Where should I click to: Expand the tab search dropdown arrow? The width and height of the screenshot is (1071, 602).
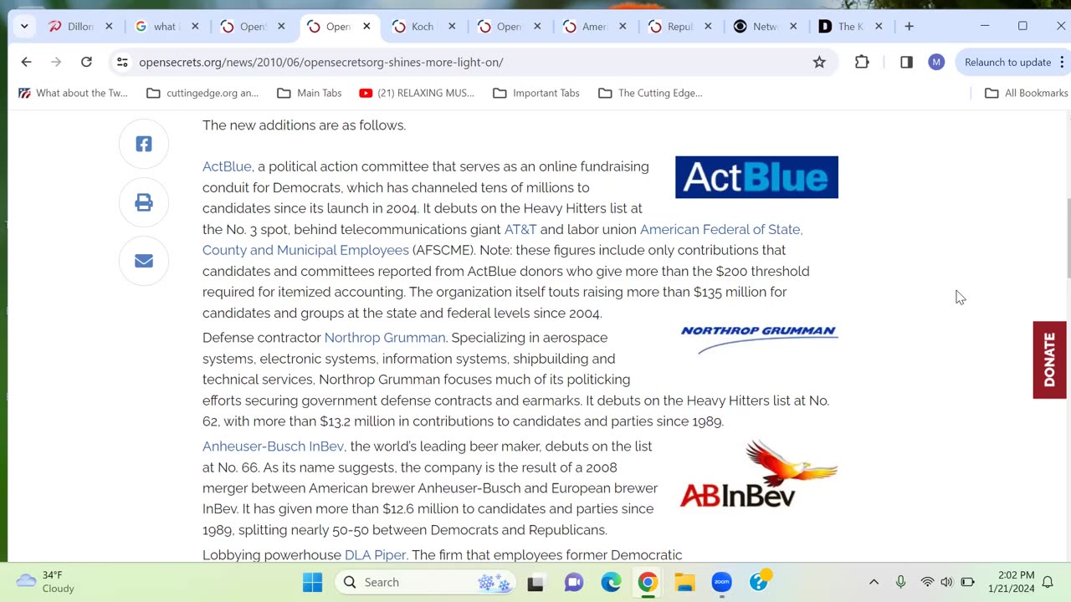click(24, 26)
